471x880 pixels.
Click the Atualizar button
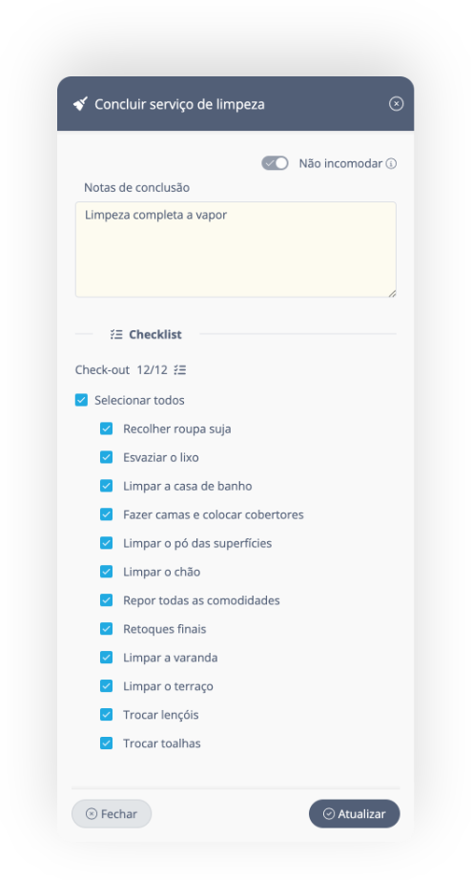[x=355, y=814]
